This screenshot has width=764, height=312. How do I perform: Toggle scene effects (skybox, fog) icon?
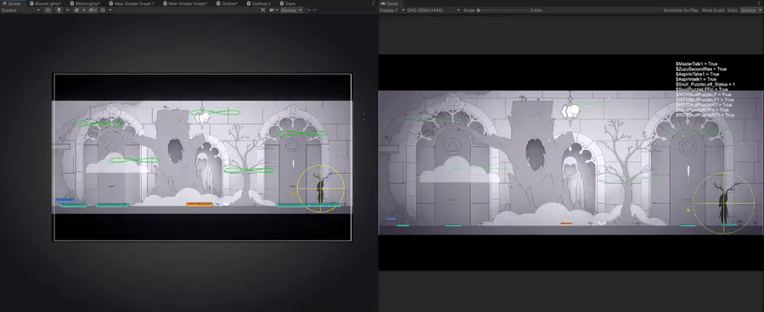pos(76,9)
